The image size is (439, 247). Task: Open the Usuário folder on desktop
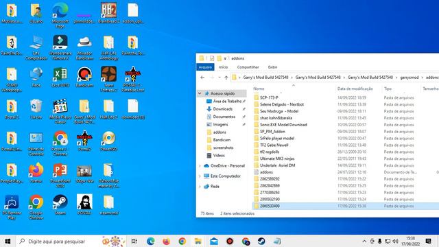coord(36,13)
